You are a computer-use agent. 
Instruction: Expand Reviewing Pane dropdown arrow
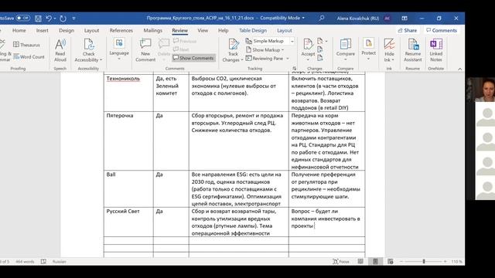[x=288, y=59]
